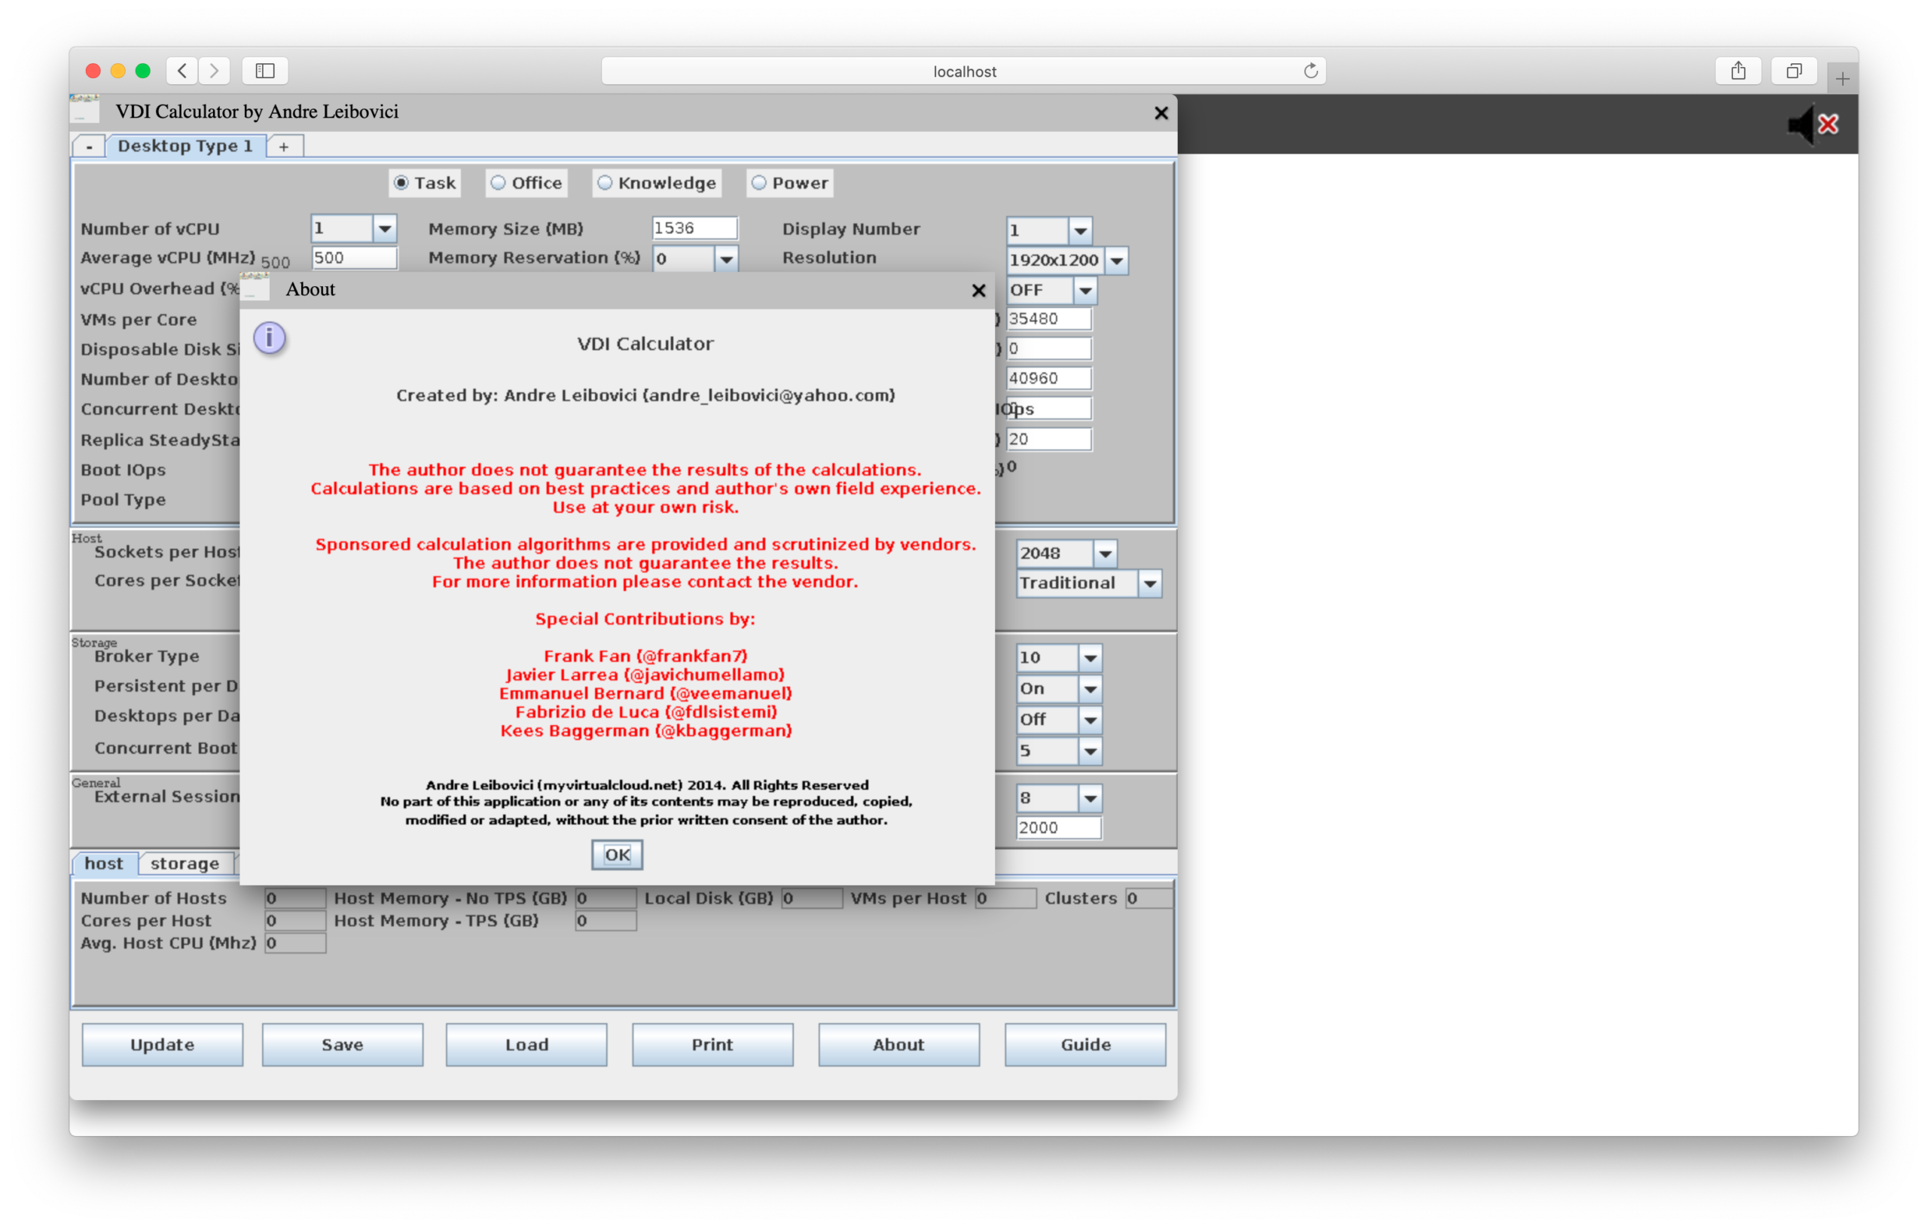Open the 2048 dropdown in Host section

click(1105, 554)
